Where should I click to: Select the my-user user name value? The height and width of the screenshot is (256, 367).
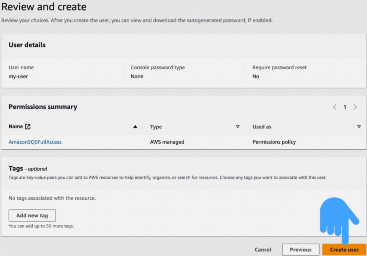18,76
